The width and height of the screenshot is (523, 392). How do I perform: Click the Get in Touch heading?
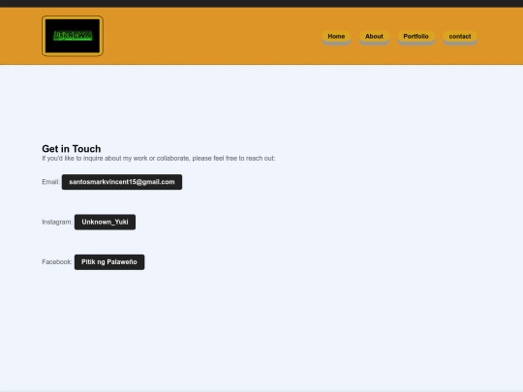point(72,149)
